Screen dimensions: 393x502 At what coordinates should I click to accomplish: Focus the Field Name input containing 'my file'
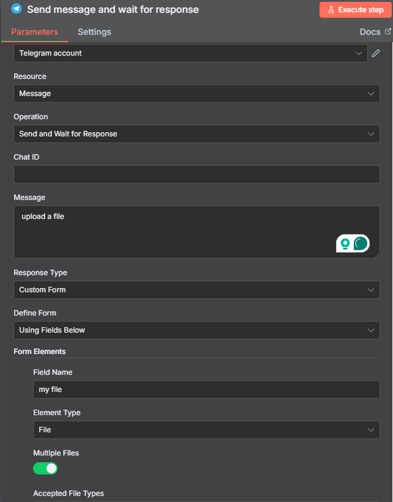pos(206,389)
